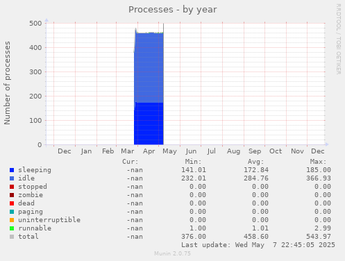The height and width of the screenshot is (261, 345).
Task: Click the "Oct" x-axis month label
Action: point(276,151)
